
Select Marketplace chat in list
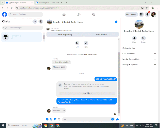(21, 37)
